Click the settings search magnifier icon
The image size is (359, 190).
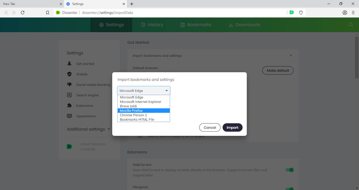[x=351, y=25]
